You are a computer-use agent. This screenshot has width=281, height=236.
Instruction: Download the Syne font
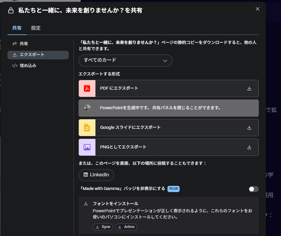(x=103, y=227)
